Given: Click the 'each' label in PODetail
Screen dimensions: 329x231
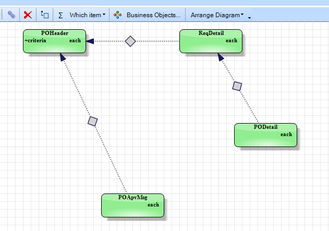Looking at the screenshot, I should point(286,135).
